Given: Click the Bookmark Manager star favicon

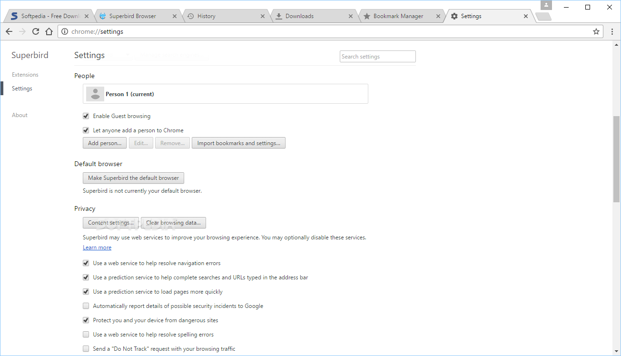Looking at the screenshot, I should pos(367,16).
